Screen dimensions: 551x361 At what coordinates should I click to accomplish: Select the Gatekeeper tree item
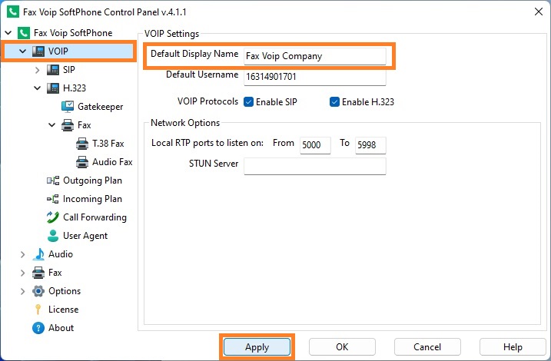100,107
